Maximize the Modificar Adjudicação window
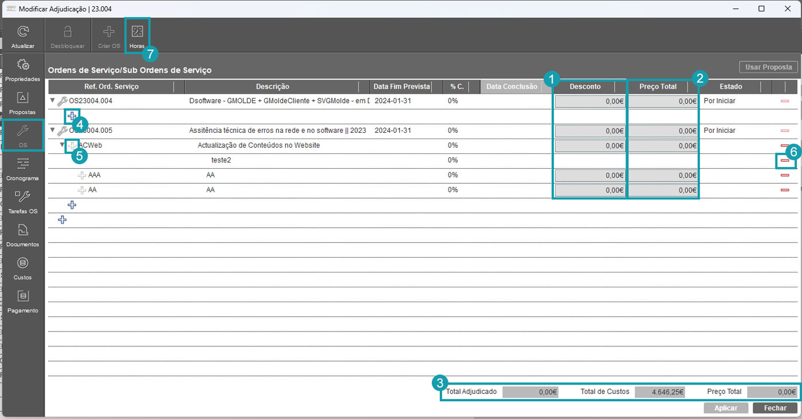 pos(761,9)
